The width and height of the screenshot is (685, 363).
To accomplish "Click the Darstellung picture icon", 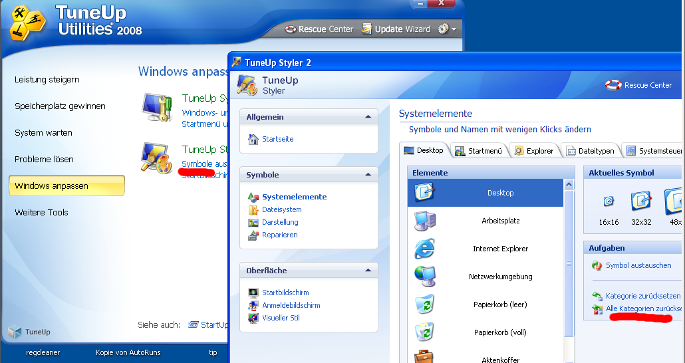I will pyautogui.click(x=253, y=222).
